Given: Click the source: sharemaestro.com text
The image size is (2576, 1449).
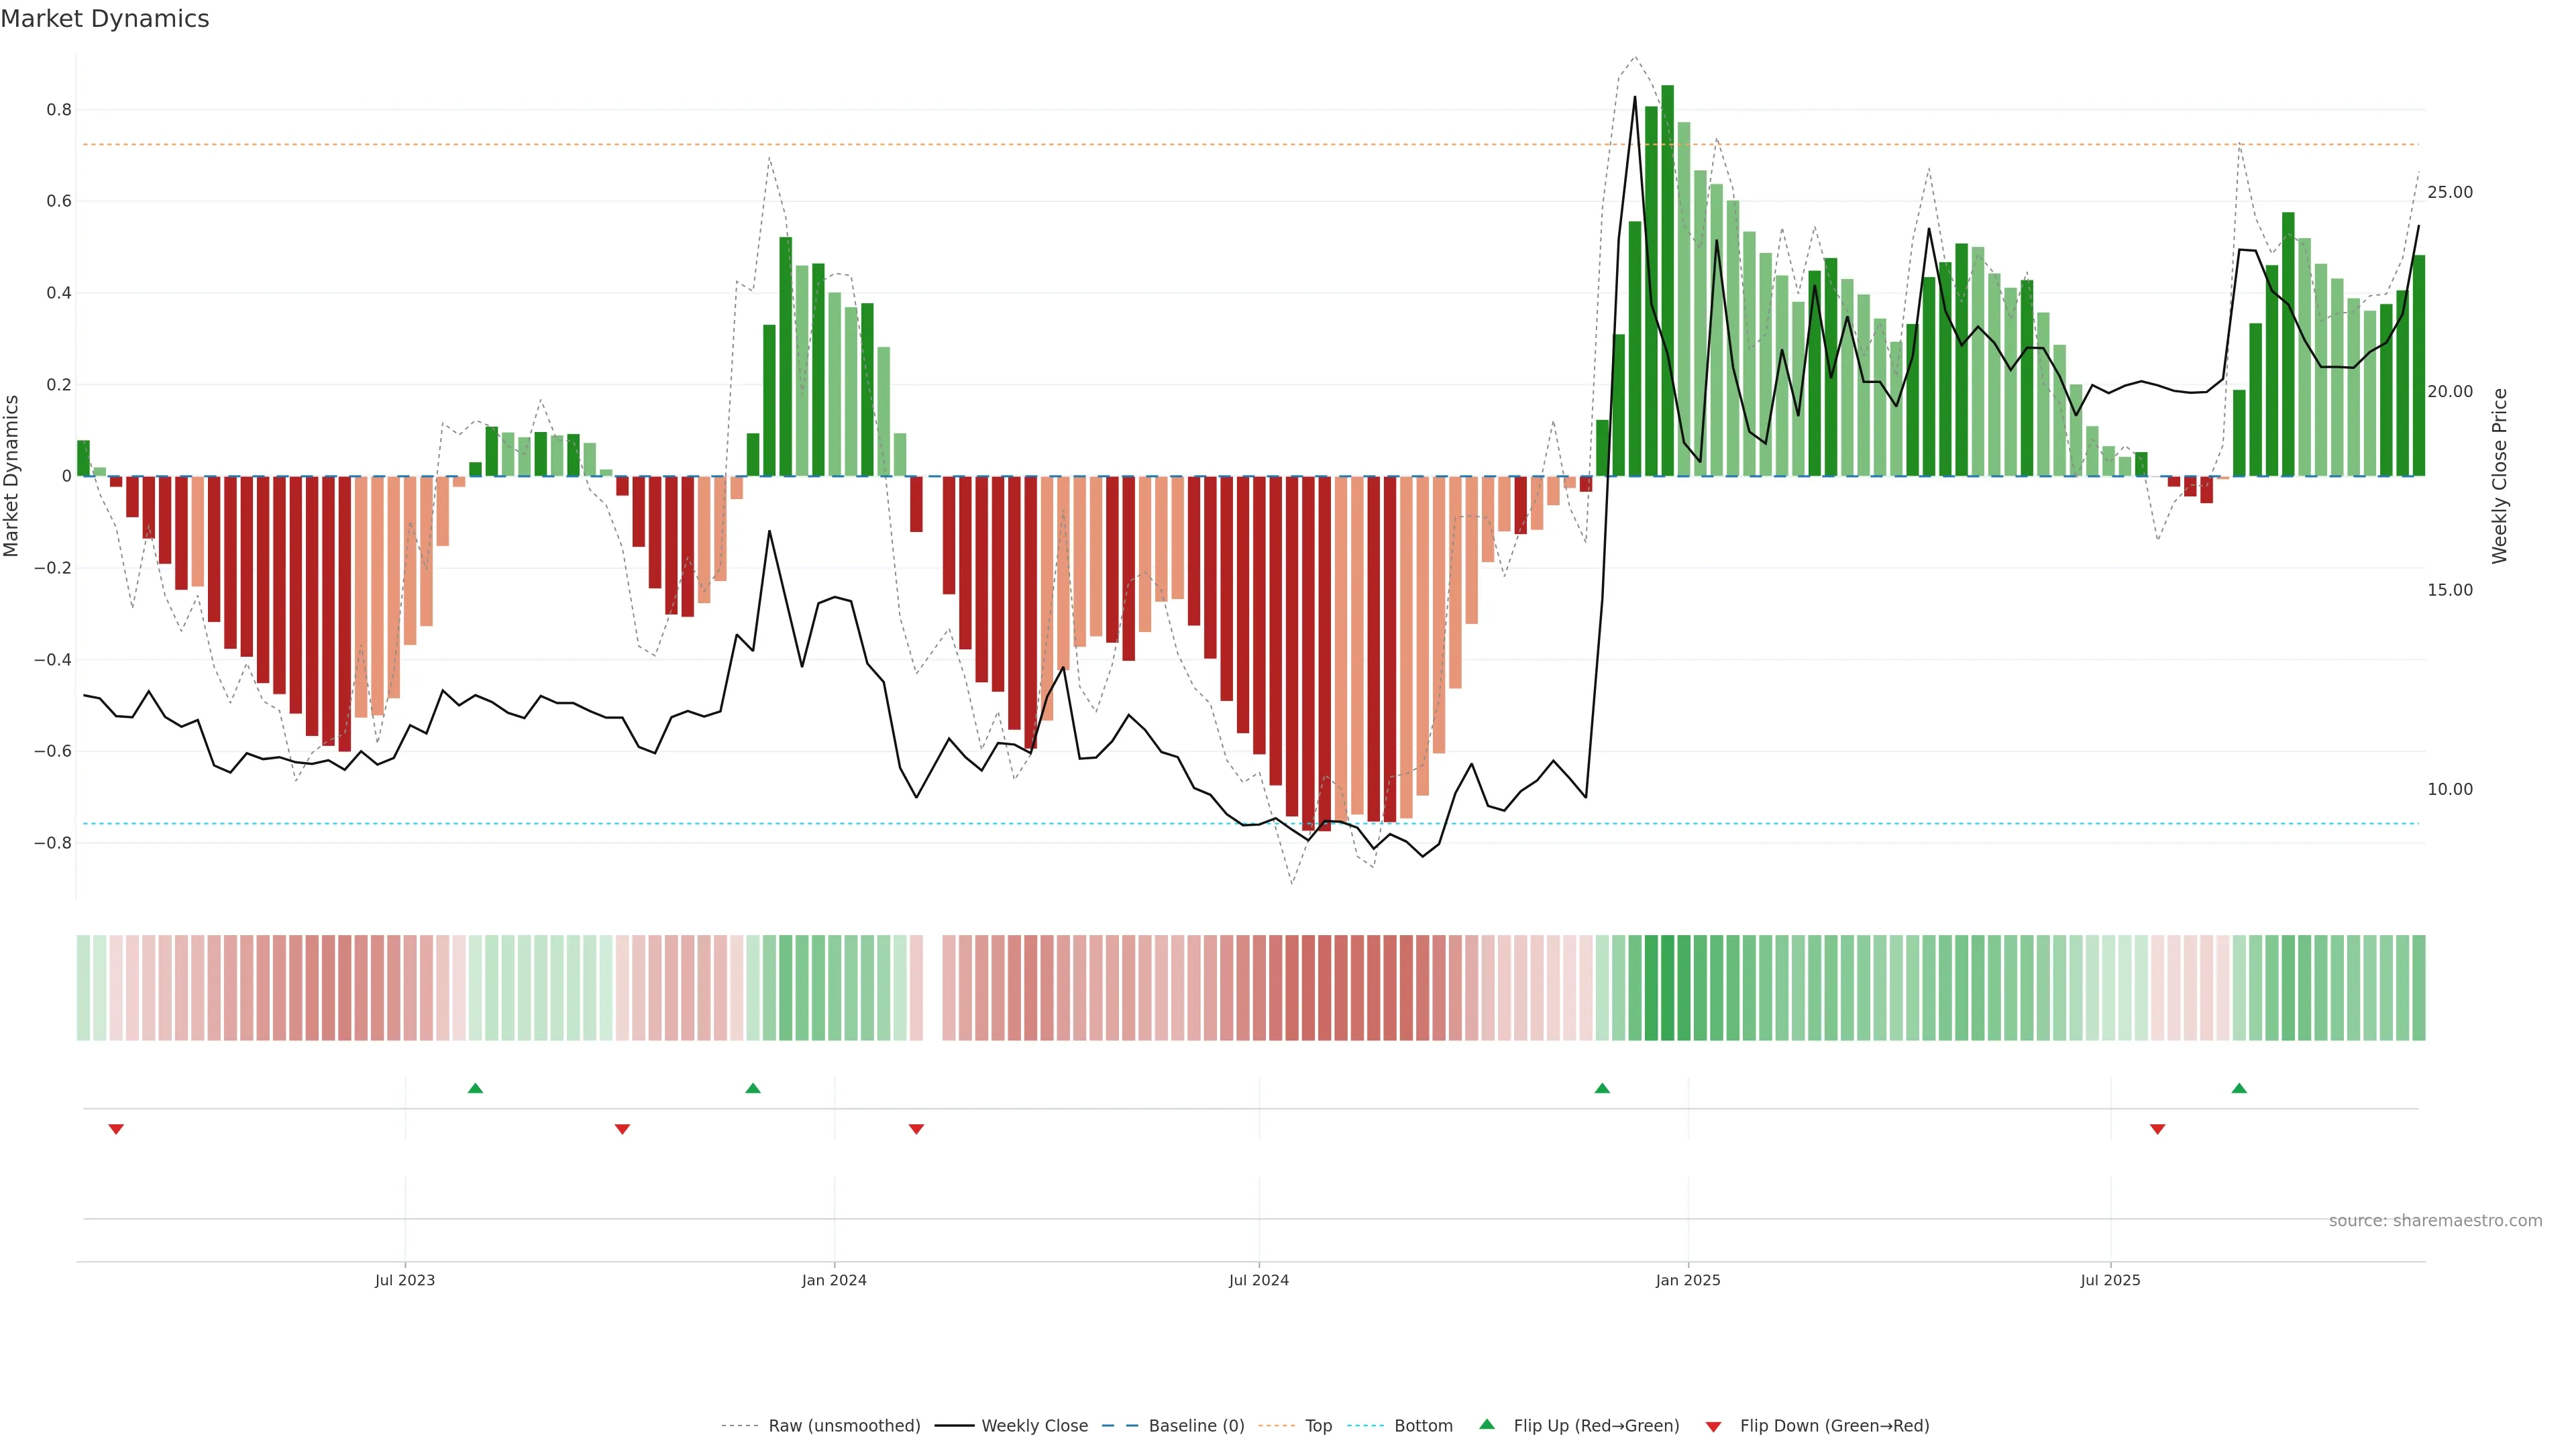Looking at the screenshot, I should pos(2435,1221).
